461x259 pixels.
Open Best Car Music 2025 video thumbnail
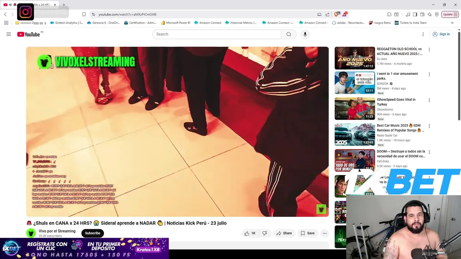coord(355,135)
